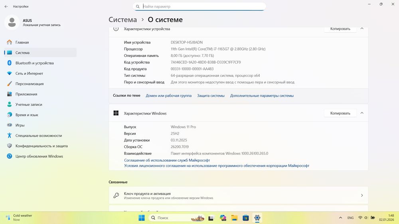Open Task View on taskbar
The image size is (399, 224).
click(211, 218)
